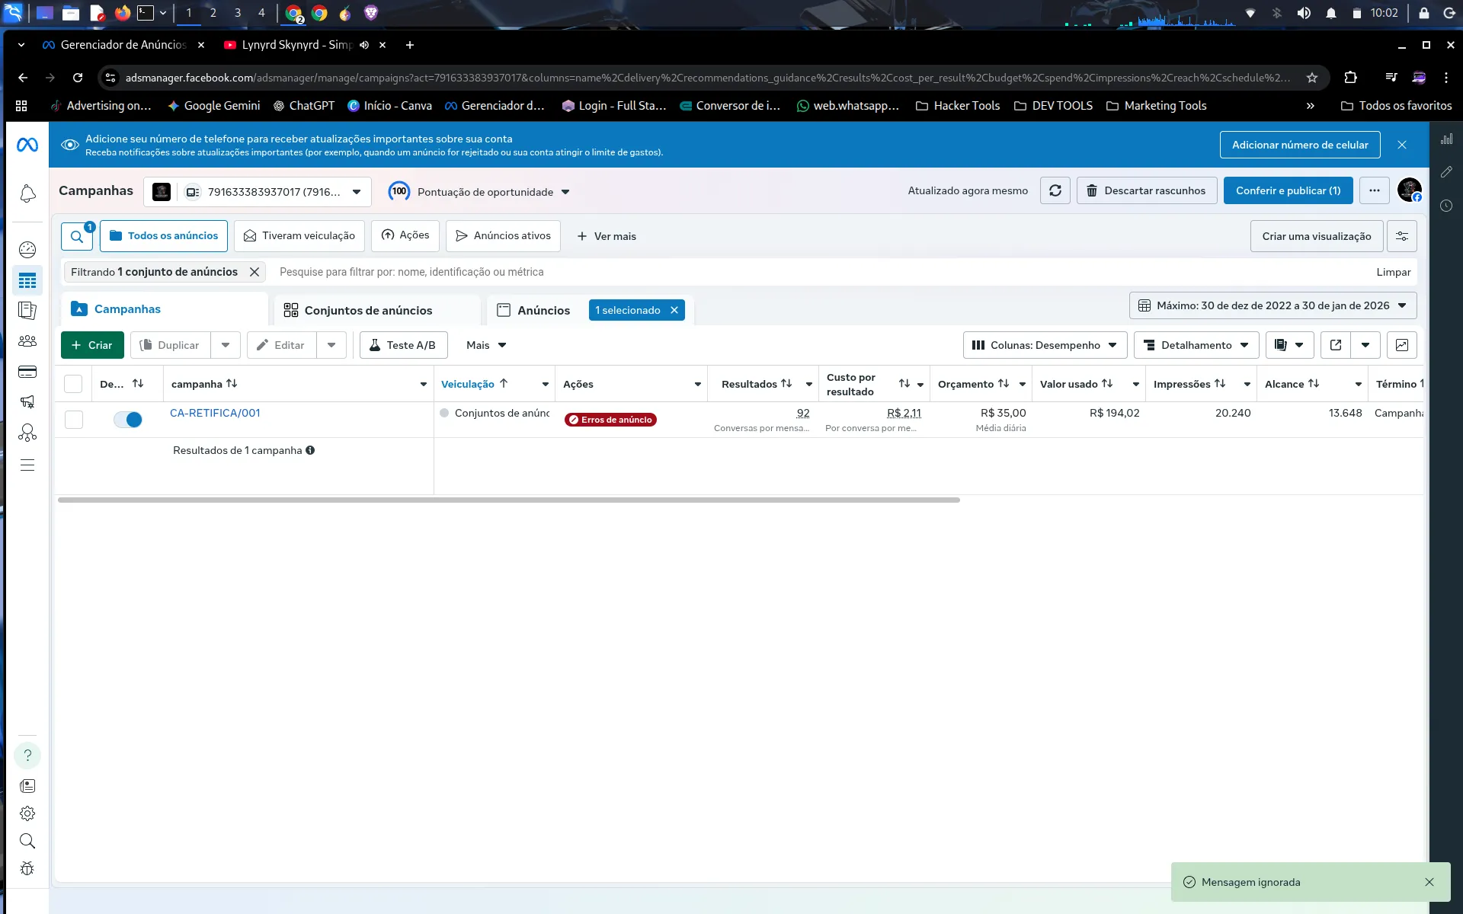
Task: Open the date range selector dropdown
Action: [x=1273, y=305]
